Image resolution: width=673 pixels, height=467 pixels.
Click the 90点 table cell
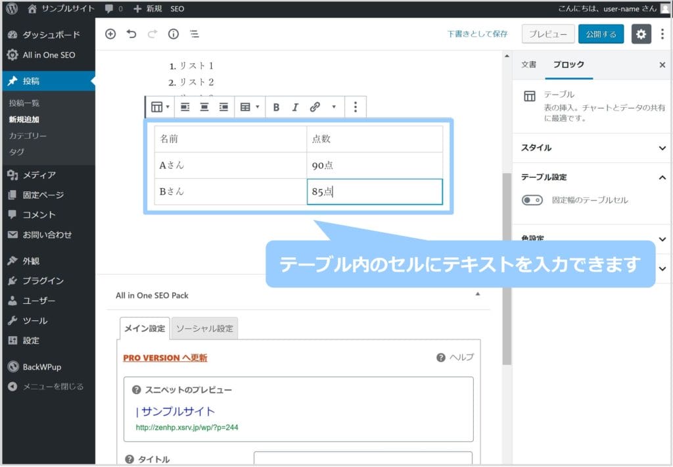point(375,165)
